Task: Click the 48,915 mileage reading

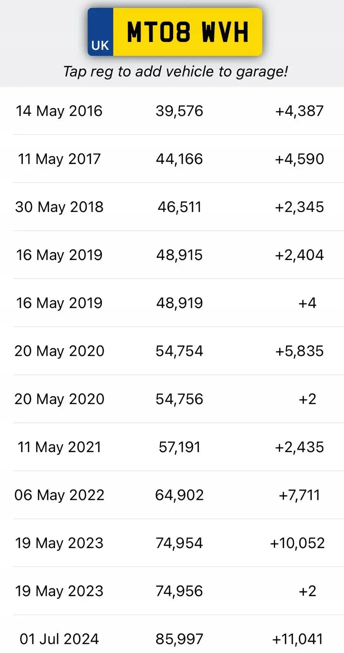Action: coord(179,255)
